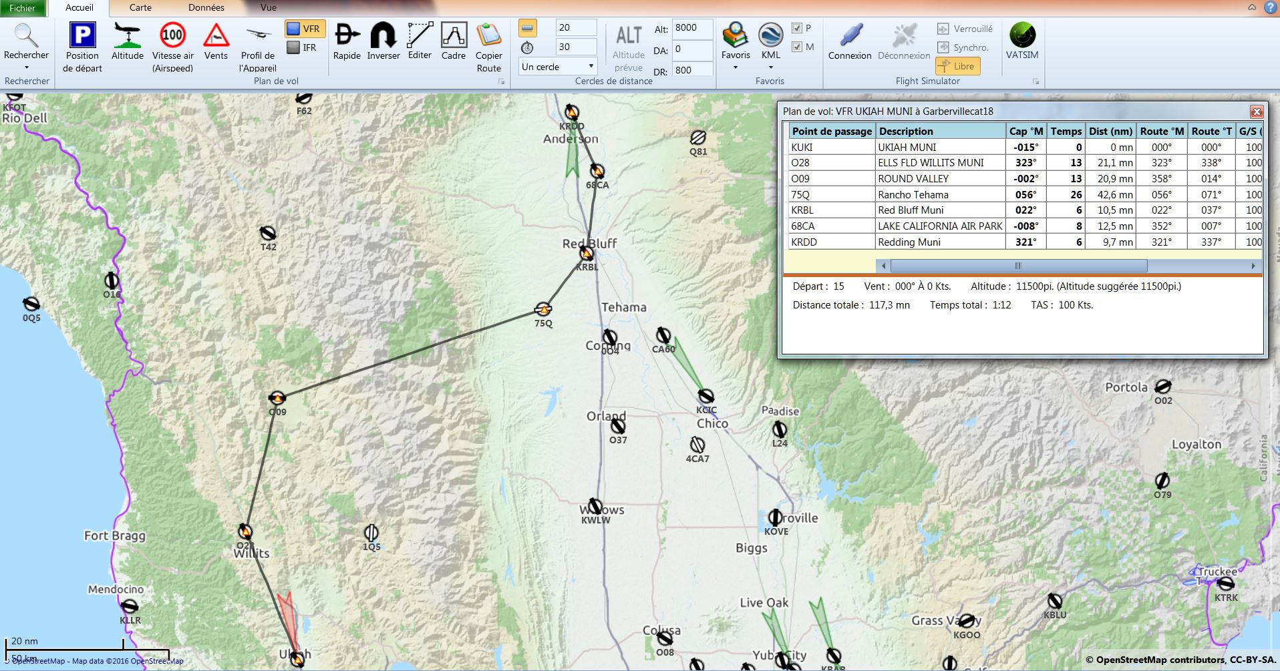Open Vitesse air (Airspeed) speed sign
The height and width of the screenshot is (671, 1280).
(x=172, y=35)
